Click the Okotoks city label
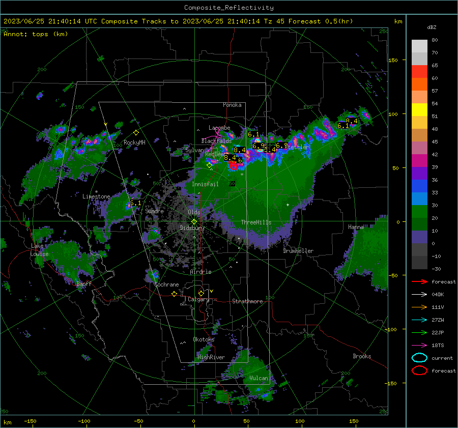The image size is (458, 428). (204, 339)
